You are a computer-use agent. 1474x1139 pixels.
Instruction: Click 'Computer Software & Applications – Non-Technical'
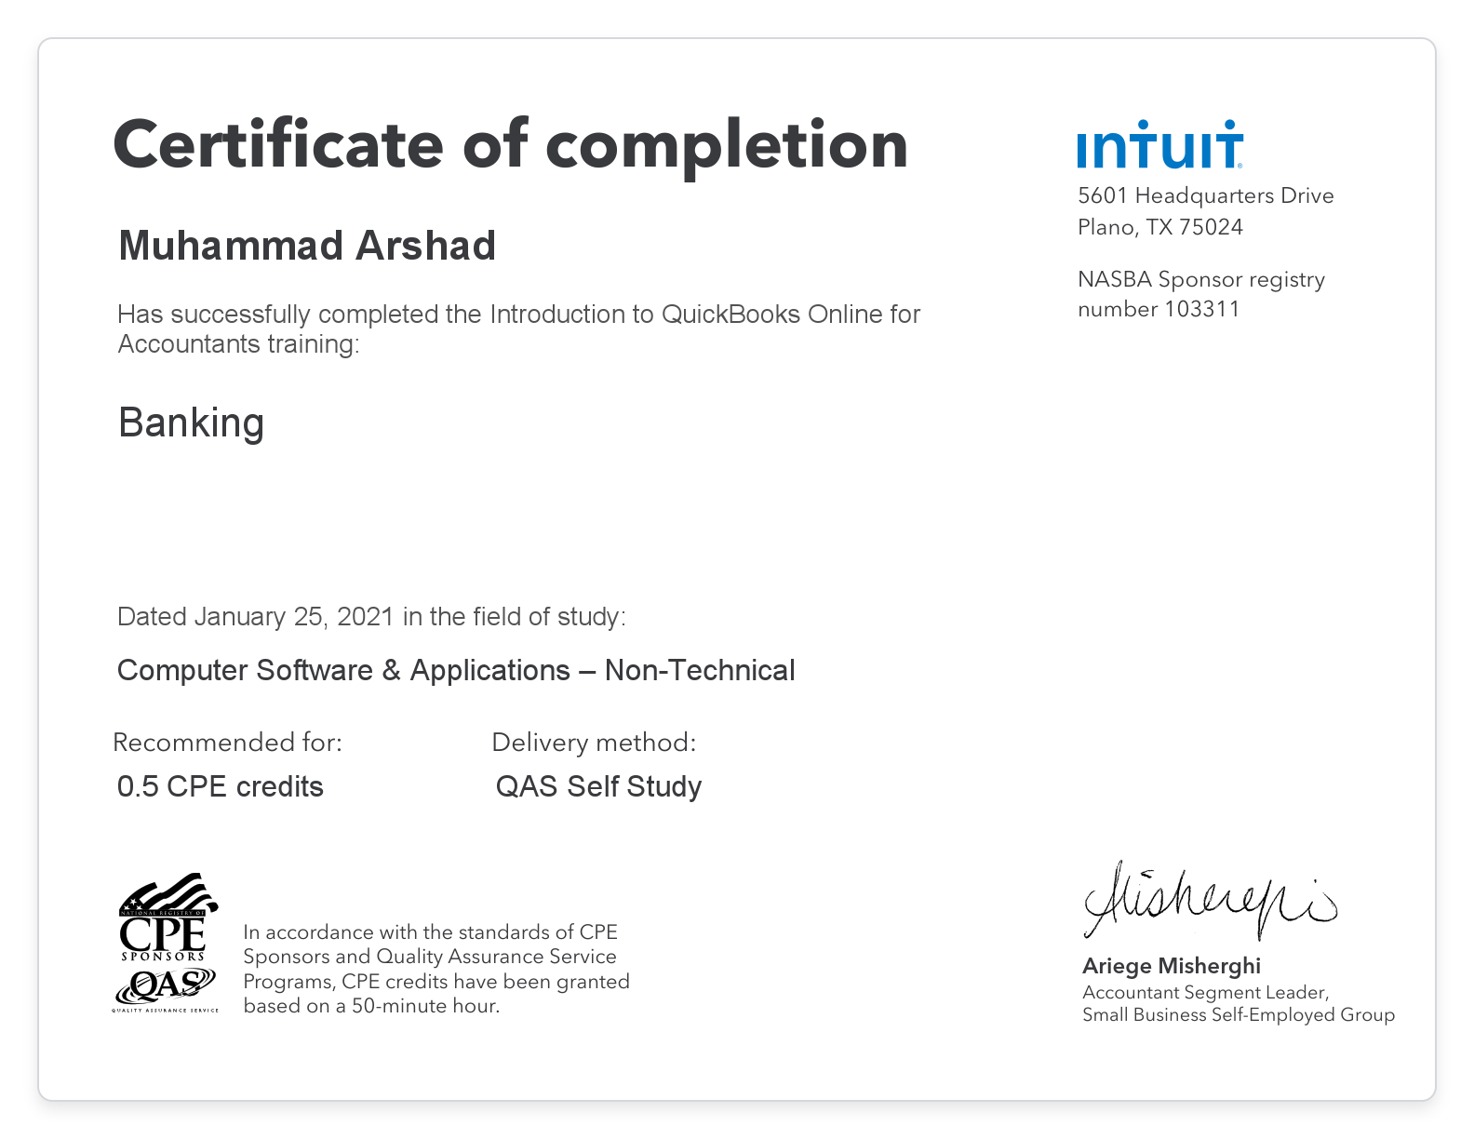pyautogui.click(x=456, y=670)
